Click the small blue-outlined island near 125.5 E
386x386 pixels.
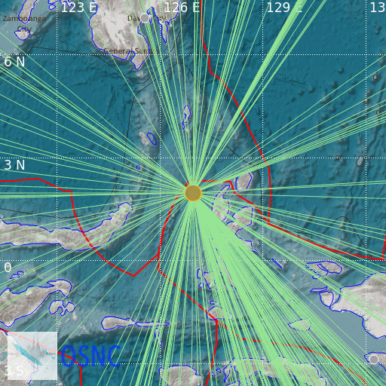pos(152,139)
